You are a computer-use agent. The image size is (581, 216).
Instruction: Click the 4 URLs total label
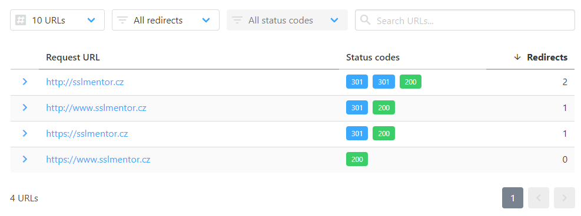[x=24, y=198]
